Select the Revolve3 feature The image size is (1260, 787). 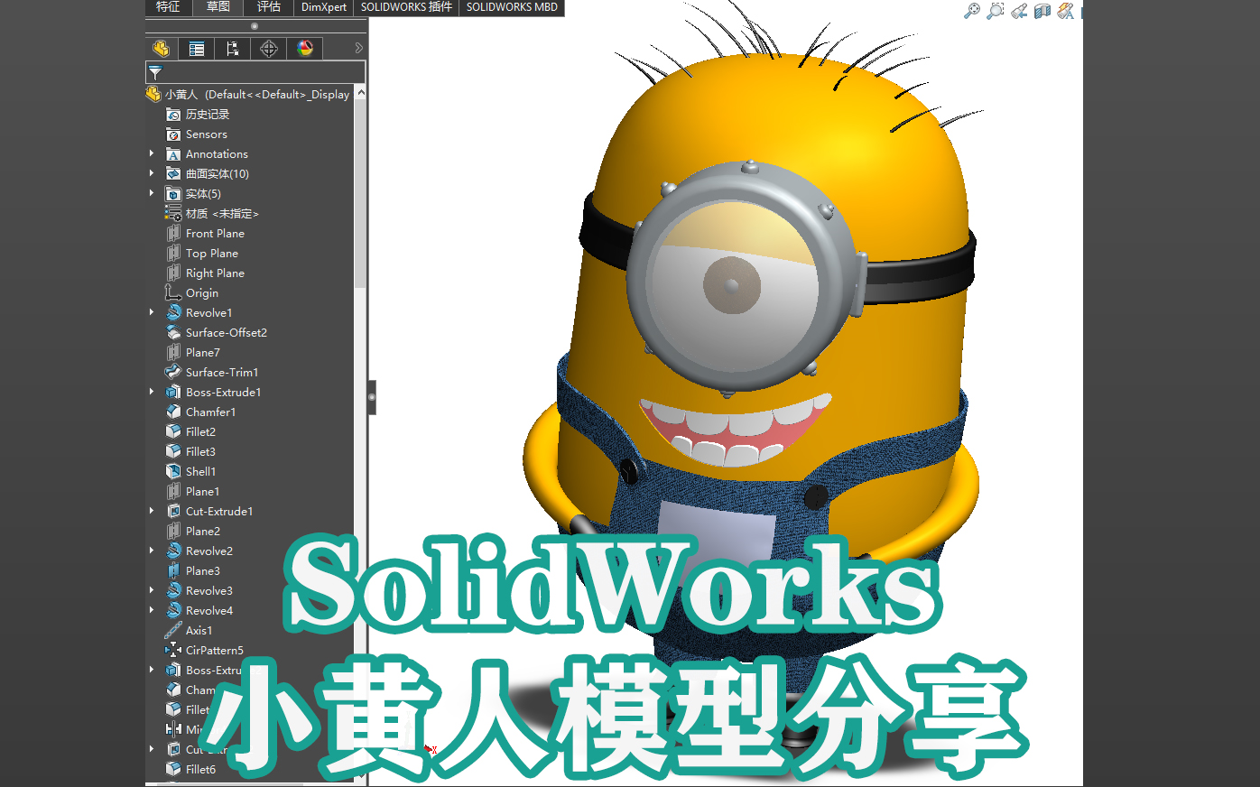point(208,591)
